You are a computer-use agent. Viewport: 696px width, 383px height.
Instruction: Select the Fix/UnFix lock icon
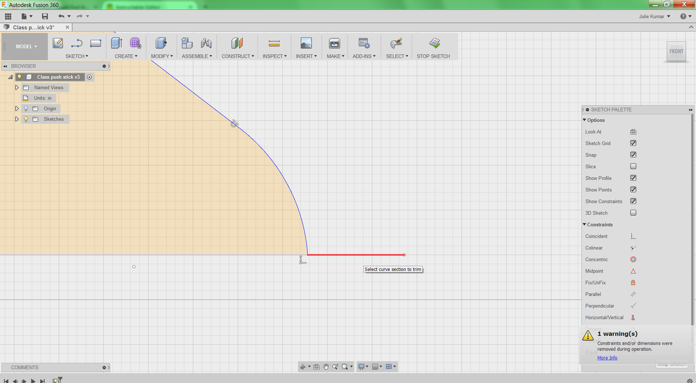633,283
